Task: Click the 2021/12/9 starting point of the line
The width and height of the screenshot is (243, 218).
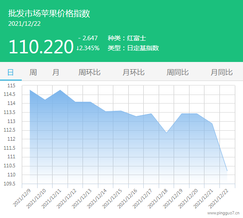Action: pos(30,90)
